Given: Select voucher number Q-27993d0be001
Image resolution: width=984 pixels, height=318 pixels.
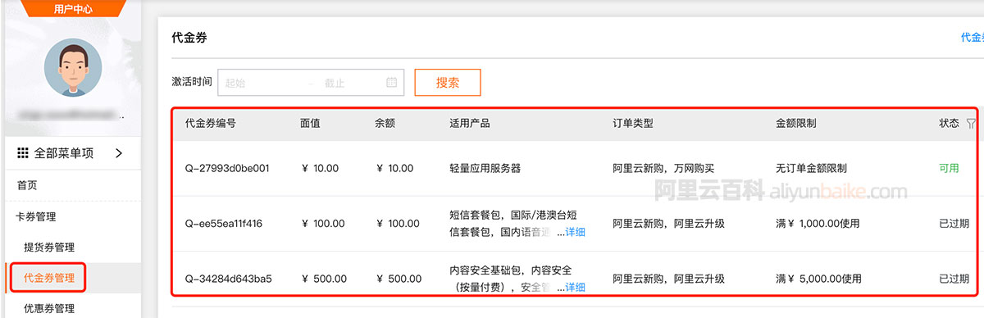Looking at the screenshot, I should point(227,169).
